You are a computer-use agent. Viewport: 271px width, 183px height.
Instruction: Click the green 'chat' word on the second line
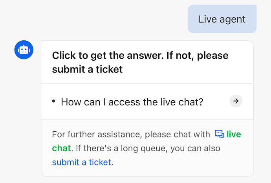tap(62, 149)
